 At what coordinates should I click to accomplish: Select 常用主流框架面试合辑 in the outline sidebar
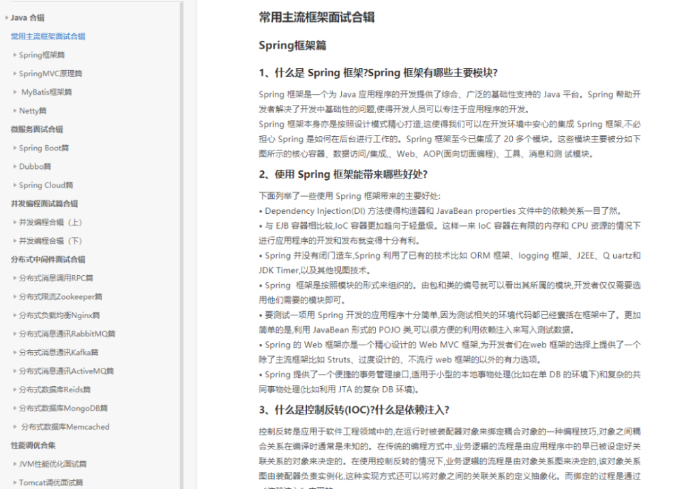(48, 37)
